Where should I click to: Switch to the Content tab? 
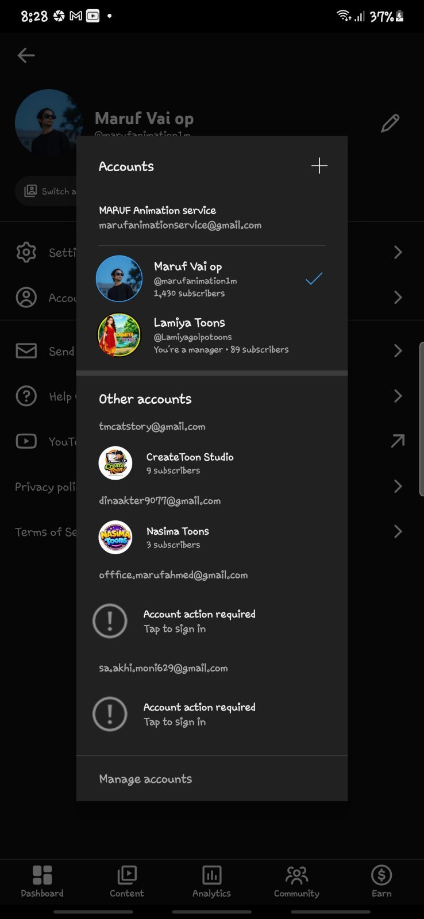coord(127,881)
